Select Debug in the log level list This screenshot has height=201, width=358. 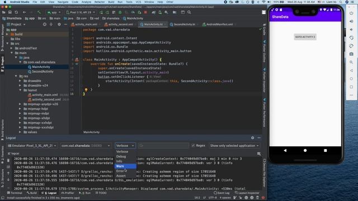tap(125, 156)
